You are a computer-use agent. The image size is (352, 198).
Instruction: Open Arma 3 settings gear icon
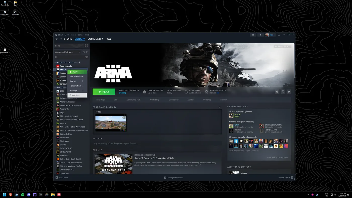pyautogui.click(x=277, y=92)
